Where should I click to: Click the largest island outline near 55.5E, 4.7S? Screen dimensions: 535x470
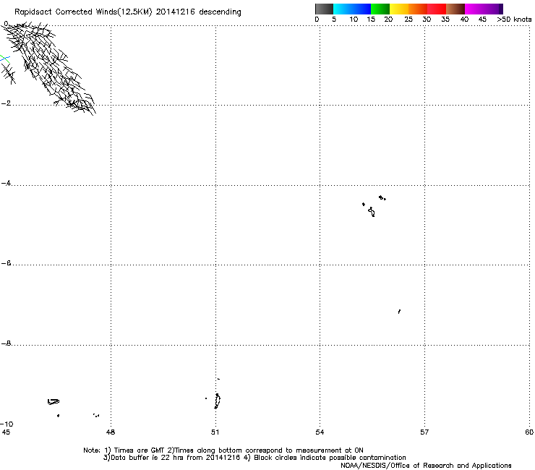pyautogui.click(x=372, y=212)
